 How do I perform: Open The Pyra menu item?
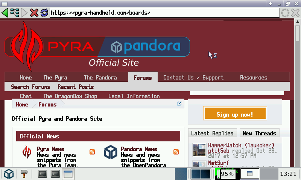click(x=55, y=78)
